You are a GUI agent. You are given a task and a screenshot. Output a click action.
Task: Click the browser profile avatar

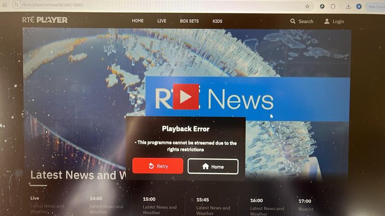click(x=359, y=7)
